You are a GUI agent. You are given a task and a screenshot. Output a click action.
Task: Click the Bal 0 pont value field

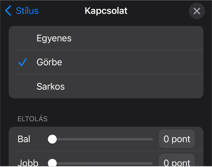[x=177, y=139]
